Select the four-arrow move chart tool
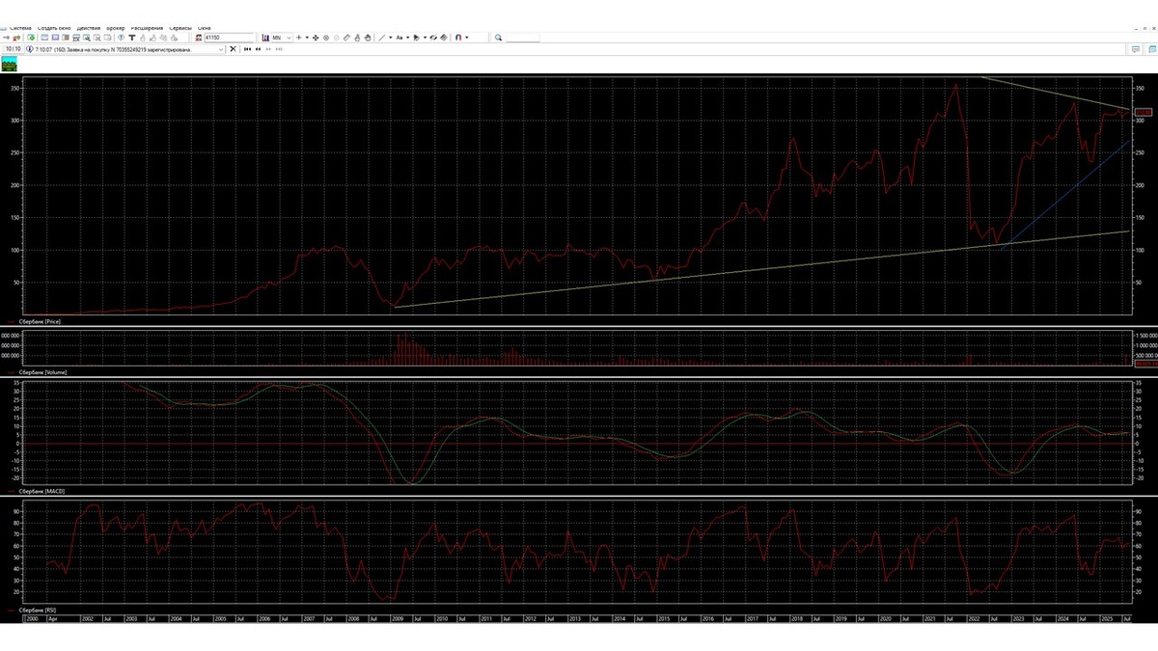This screenshot has width=1158, height=651. (316, 38)
